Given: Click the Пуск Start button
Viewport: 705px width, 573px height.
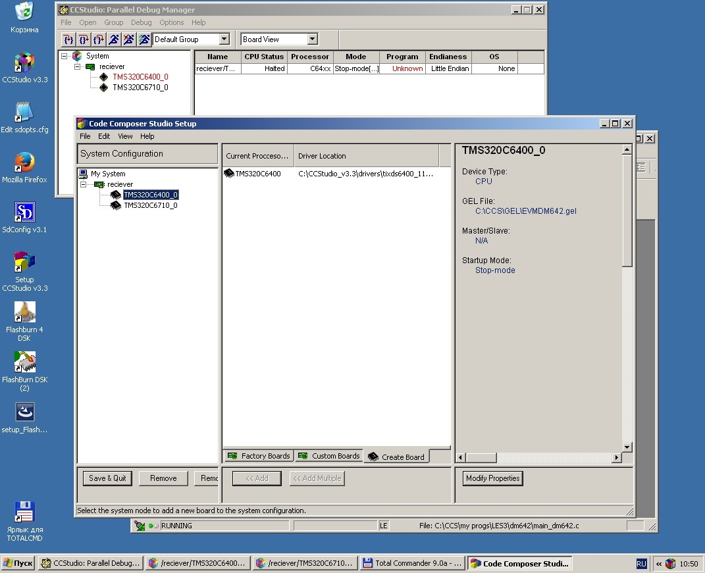Looking at the screenshot, I should pyautogui.click(x=18, y=563).
